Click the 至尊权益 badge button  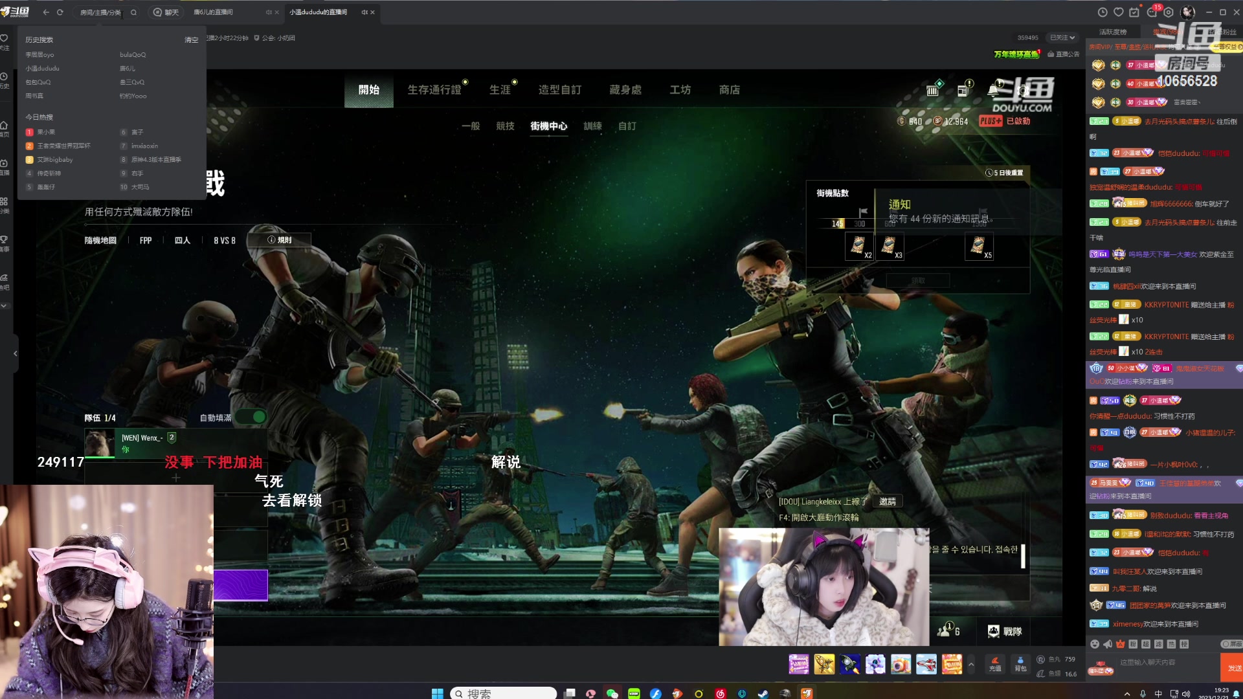tap(1227, 47)
